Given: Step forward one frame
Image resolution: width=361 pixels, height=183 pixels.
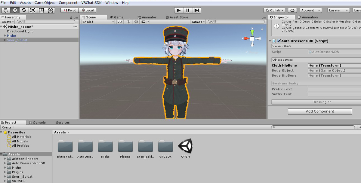Looking at the screenshot, I should [196, 10].
